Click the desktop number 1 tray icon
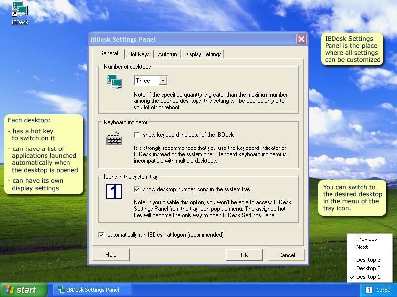This screenshot has height=297, width=397. pos(369,290)
